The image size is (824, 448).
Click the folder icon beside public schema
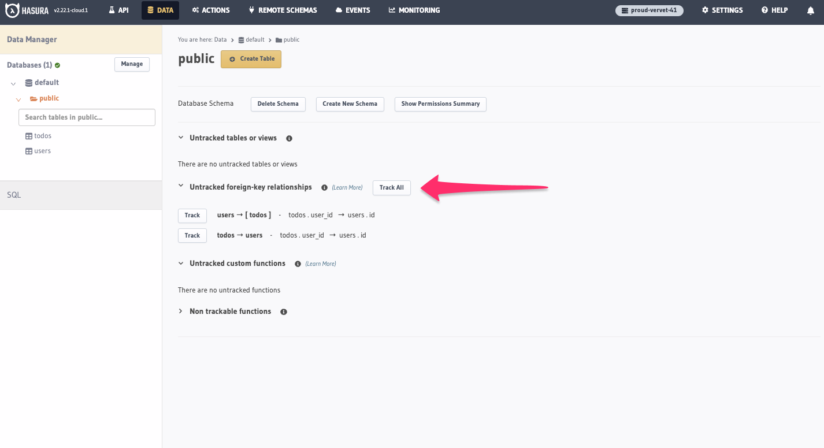[x=33, y=98]
